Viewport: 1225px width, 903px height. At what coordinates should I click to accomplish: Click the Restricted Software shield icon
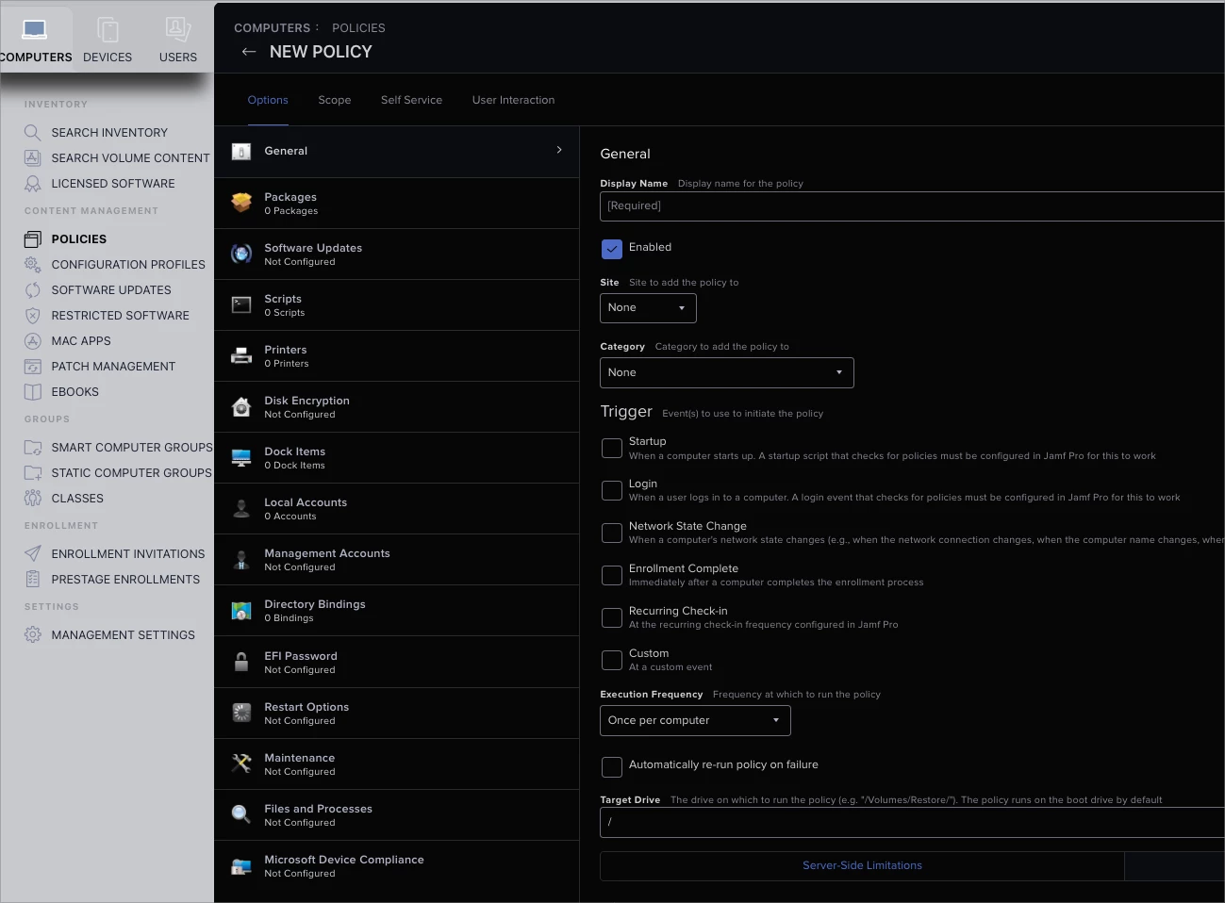click(x=33, y=316)
